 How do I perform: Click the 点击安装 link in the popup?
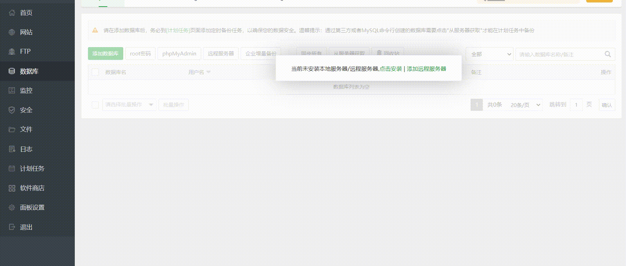coord(391,69)
